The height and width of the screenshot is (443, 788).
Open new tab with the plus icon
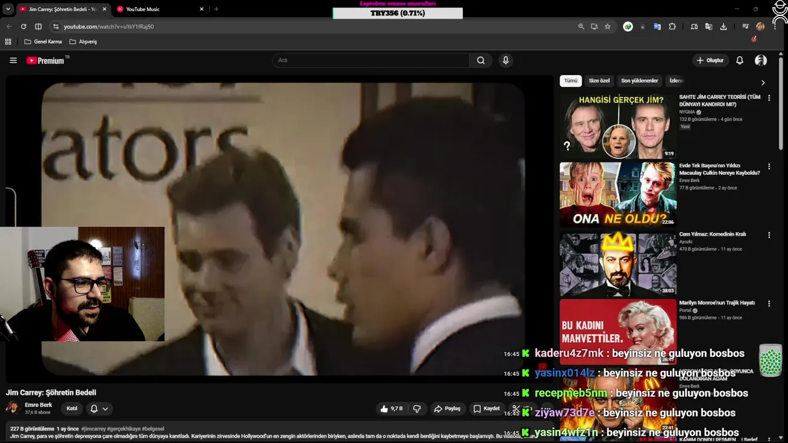click(x=216, y=9)
